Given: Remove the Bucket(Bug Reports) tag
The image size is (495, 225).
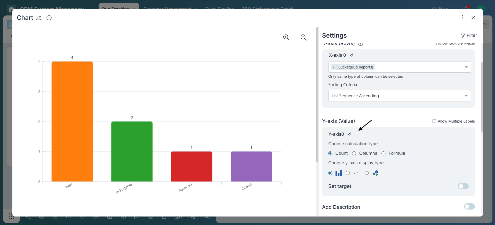Looking at the screenshot, I should click(333, 67).
